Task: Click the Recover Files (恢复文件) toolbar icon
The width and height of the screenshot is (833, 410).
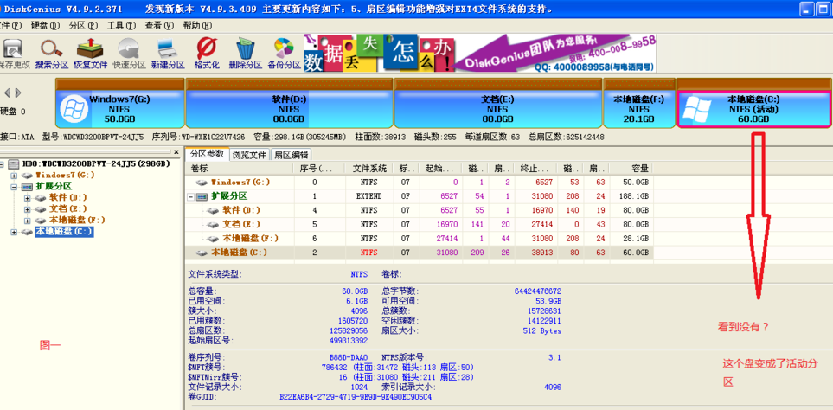Action: [90, 48]
